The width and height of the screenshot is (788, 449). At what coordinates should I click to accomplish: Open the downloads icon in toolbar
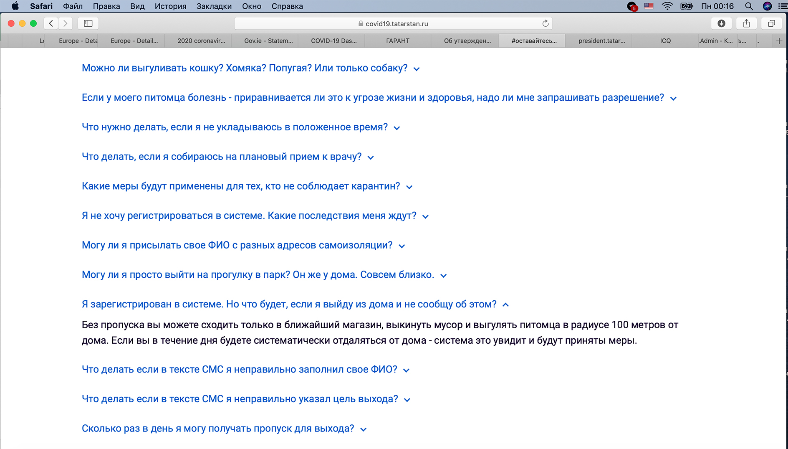pyautogui.click(x=721, y=23)
